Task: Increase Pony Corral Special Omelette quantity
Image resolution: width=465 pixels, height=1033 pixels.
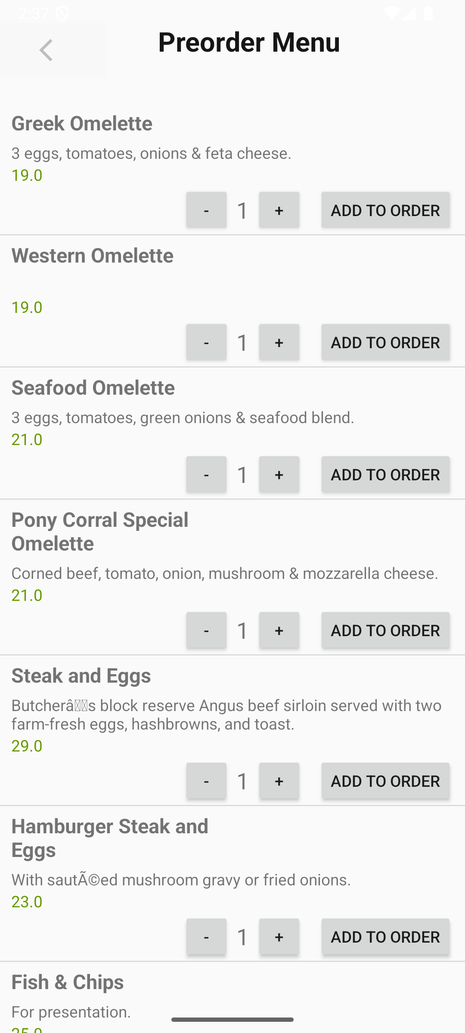Action: pos(279,630)
